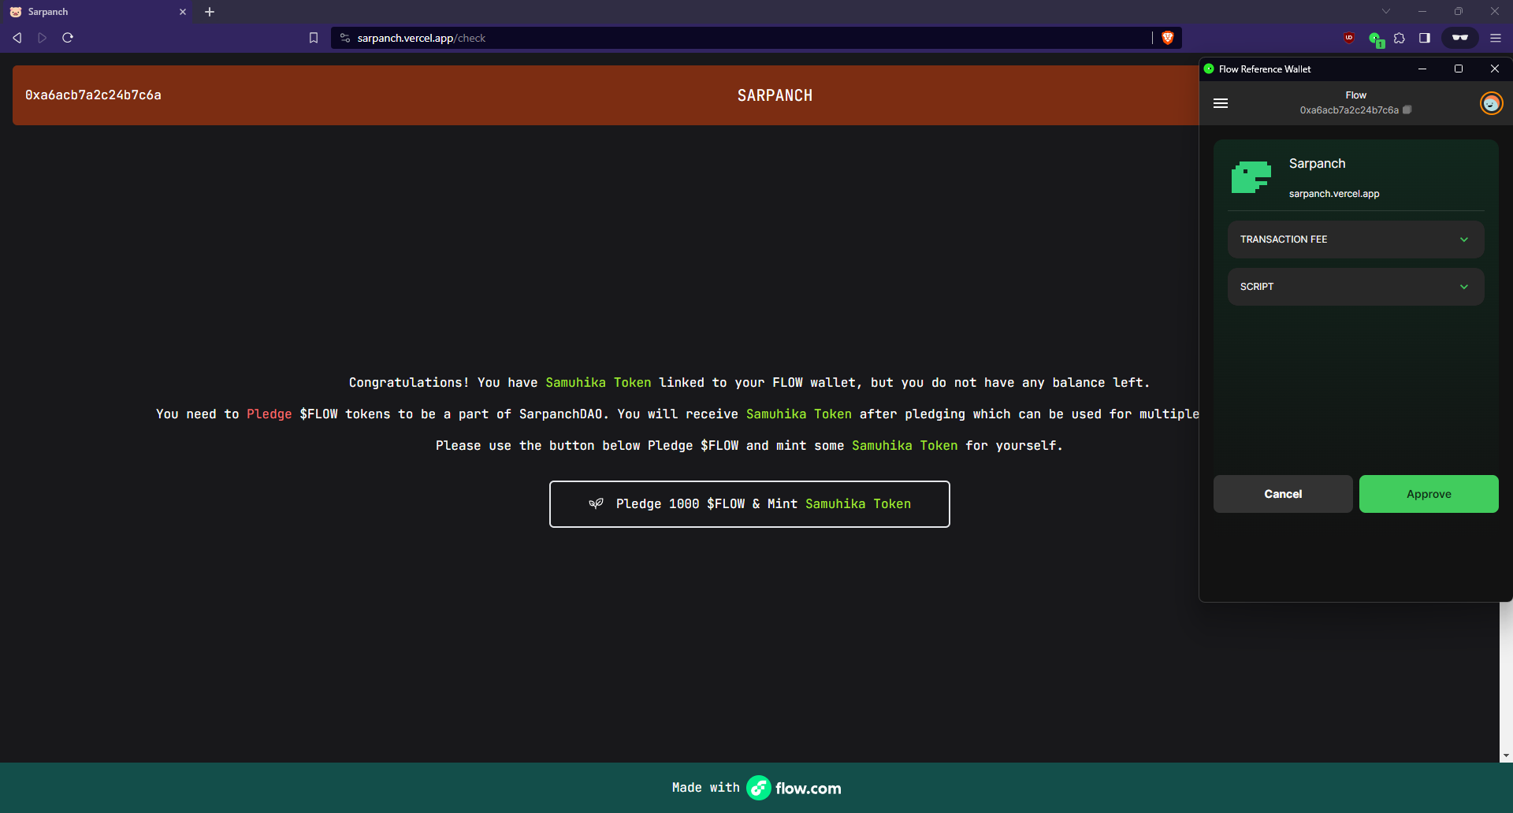Click the Flow network label in wallet
The image size is (1513, 813).
tap(1355, 95)
